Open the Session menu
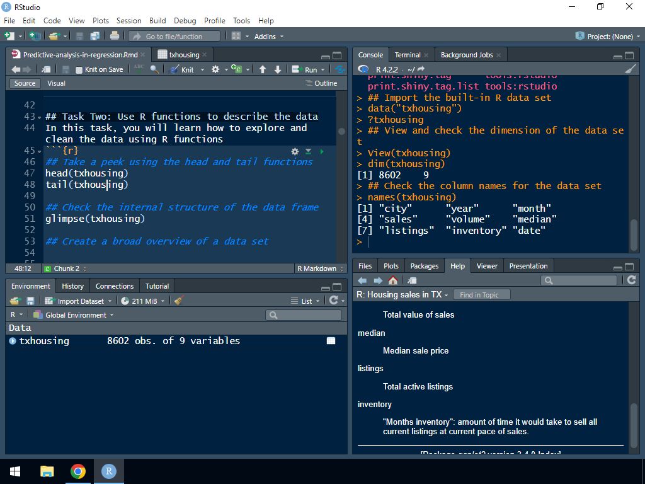This screenshot has width=645, height=484. pos(128,21)
